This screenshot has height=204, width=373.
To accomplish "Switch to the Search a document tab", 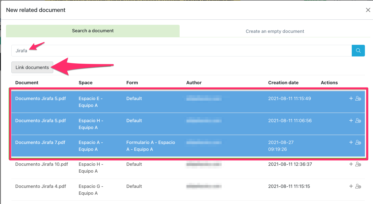I will (x=93, y=31).
